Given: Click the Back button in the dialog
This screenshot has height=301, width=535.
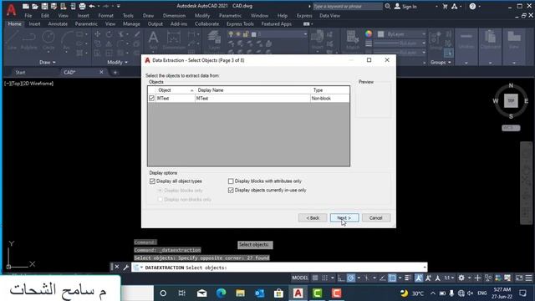Looking at the screenshot, I should pos(313,217).
